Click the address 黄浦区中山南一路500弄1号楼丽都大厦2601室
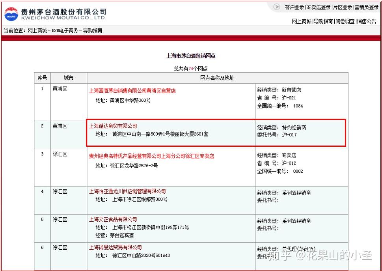 160,134
